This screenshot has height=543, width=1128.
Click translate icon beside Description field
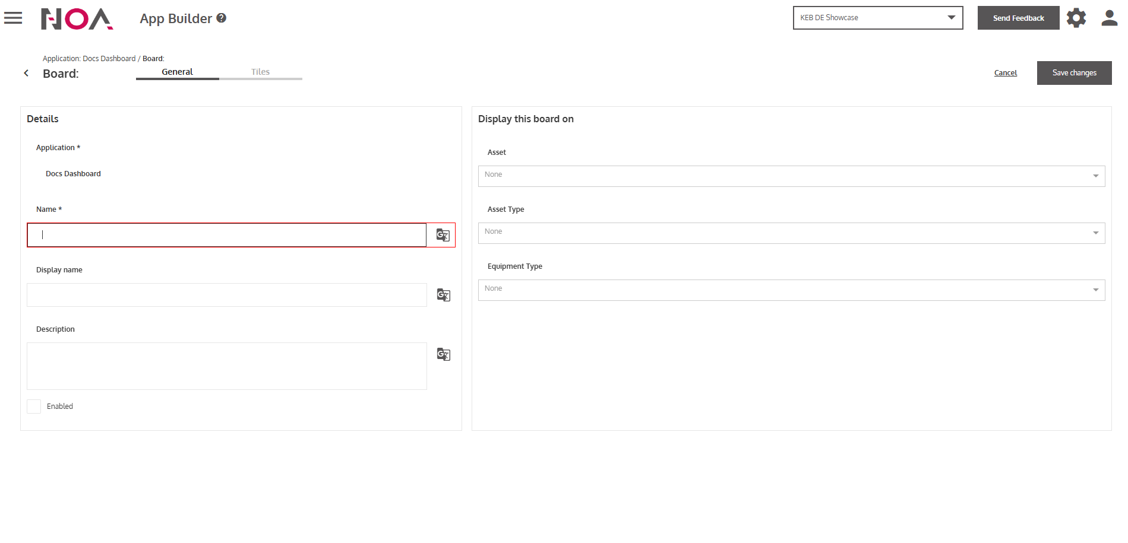[443, 354]
